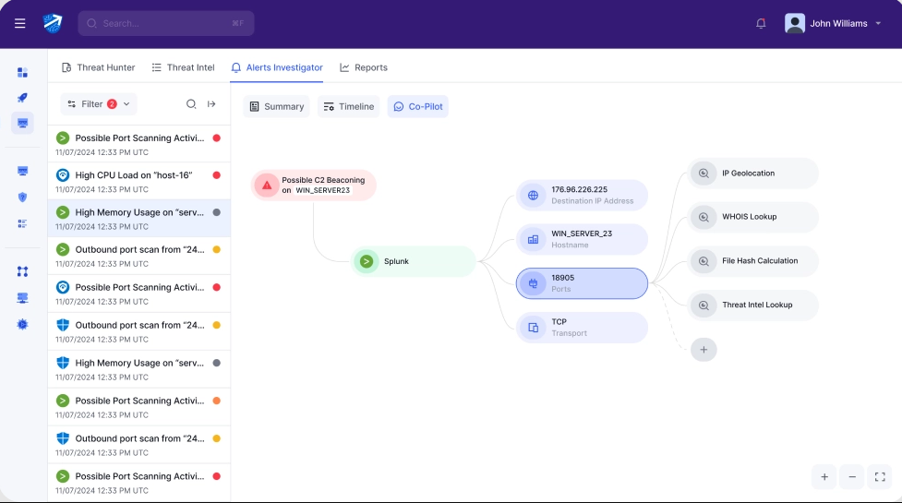The height and width of the screenshot is (503, 902).
Task: Zoom in the graph canvas
Action: 824,477
